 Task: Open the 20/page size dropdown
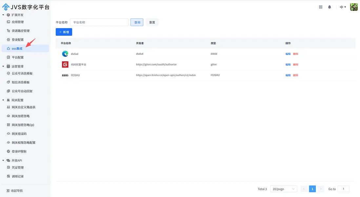coord(284,189)
